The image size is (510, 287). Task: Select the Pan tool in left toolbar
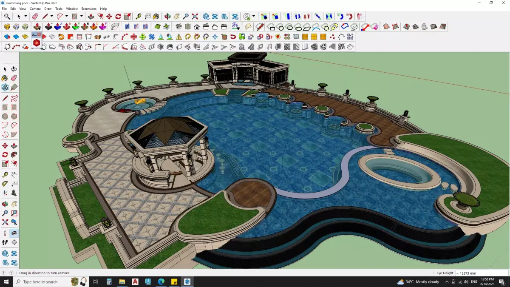[14, 204]
